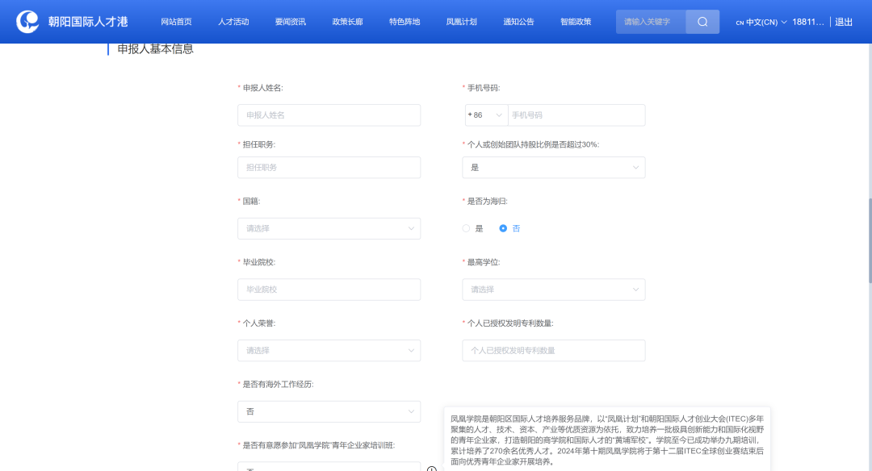Click the chevron icon next to 中文(CN)
The height and width of the screenshot is (471, 872).
click(x=784, y=22)
